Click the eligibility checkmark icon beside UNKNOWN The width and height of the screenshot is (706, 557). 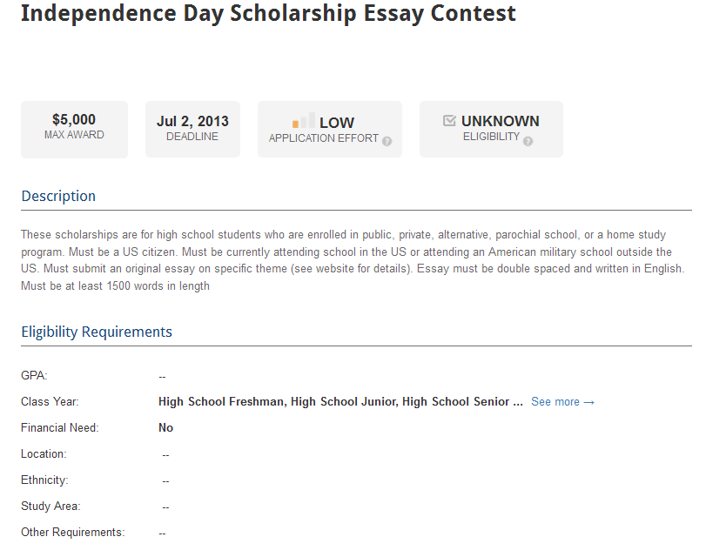point(449,121)
